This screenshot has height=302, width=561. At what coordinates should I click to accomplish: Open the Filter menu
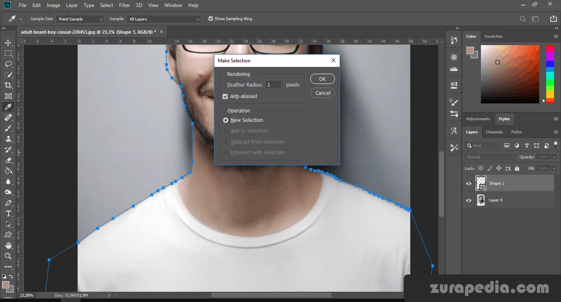pos(124,5)
